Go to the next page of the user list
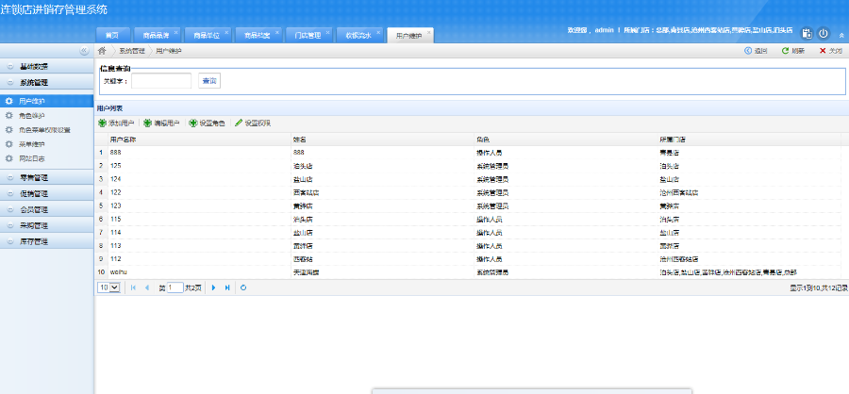Screen dimensions: 849x394 [213, 287]
